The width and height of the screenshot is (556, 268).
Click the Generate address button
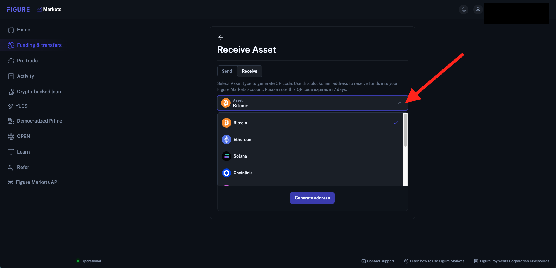click(312, 198)
